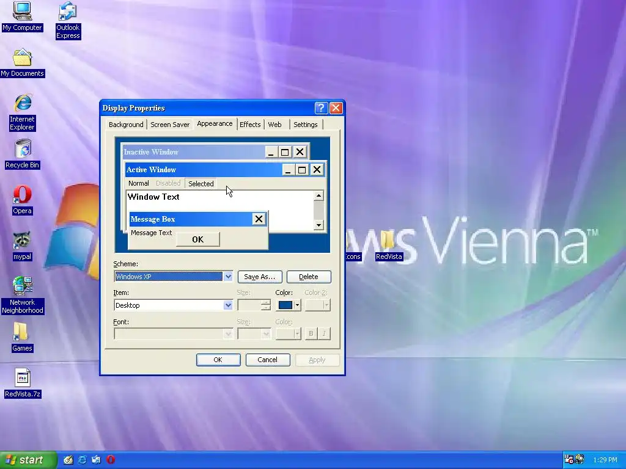The width and height of the screenshot is (626, 469).
Task: Open the Recycle Bin icon
Action: click(x=23, y=154)
